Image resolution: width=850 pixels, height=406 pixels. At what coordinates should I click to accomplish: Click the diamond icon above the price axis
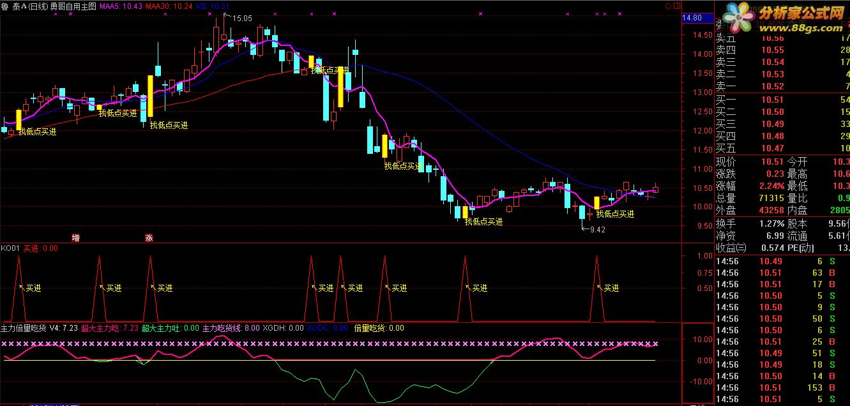668,5
